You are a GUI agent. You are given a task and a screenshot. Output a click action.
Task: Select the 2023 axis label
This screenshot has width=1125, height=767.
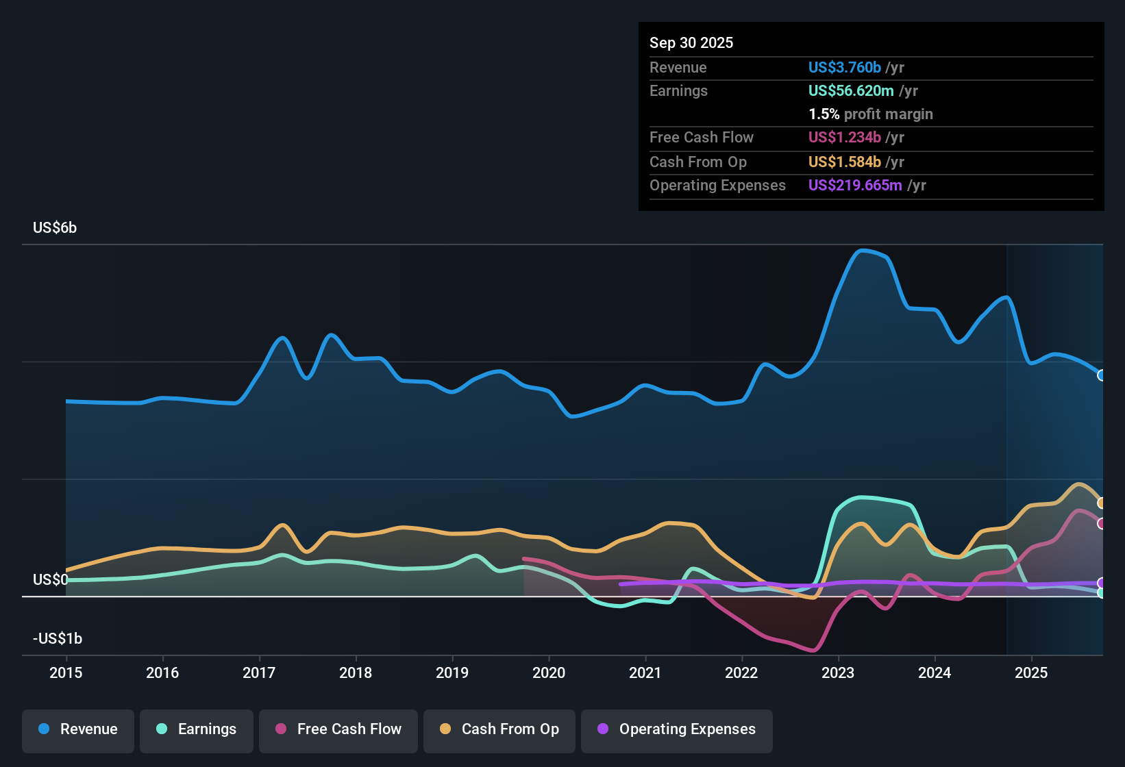(x=837, y=673)
